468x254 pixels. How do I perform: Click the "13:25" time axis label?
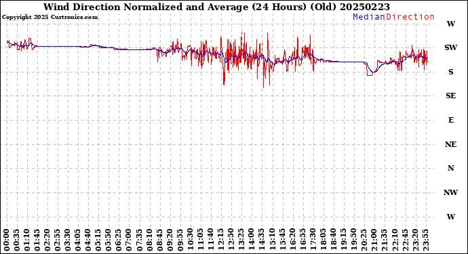pos(241,240)
